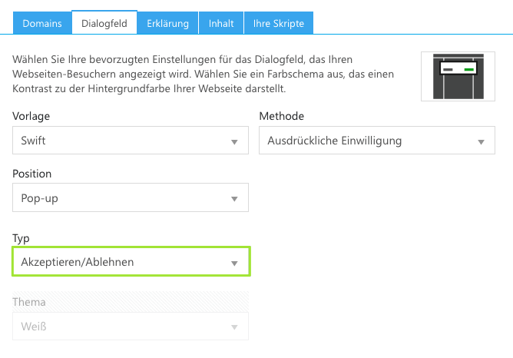
Task: Click the 'Ausdrückliche Einwilligung' text in Methode field
Action: 334,141
